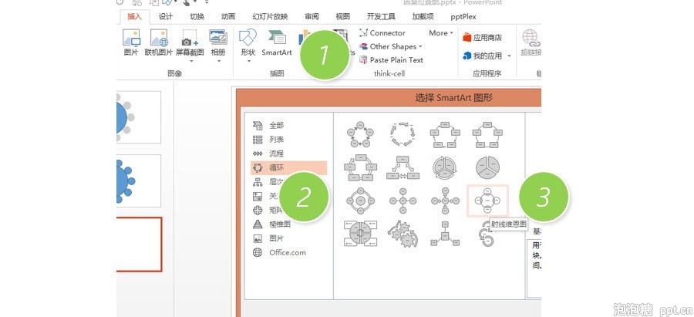
Task: Select the 循环 (Cycle) SmartArt category
Action: coord(288,168)
